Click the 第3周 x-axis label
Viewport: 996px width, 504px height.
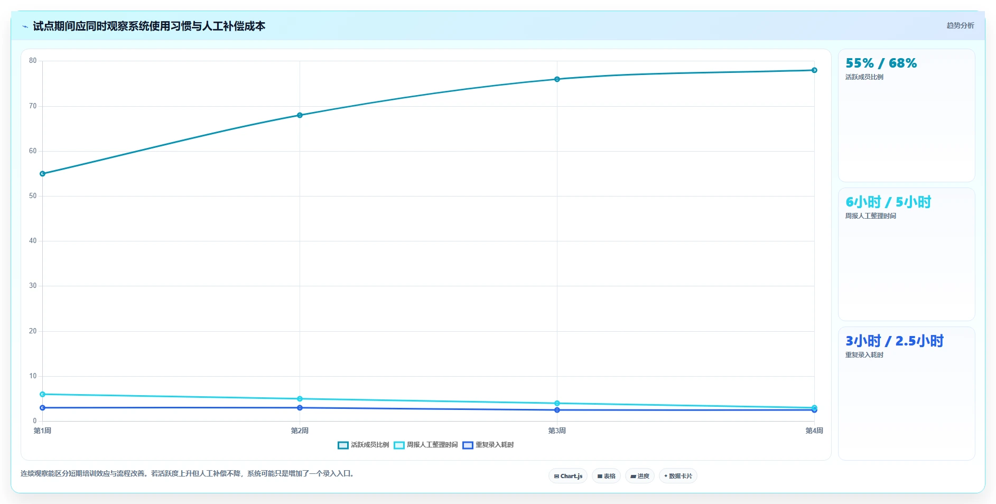pyautogui.click(x=557, y=431)
